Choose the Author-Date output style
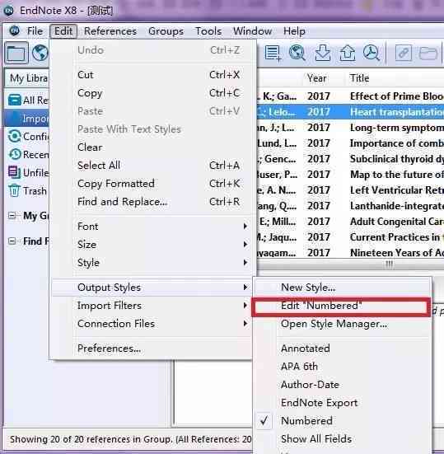The width and height of the screenshot is (444, 454). point(342,385)
